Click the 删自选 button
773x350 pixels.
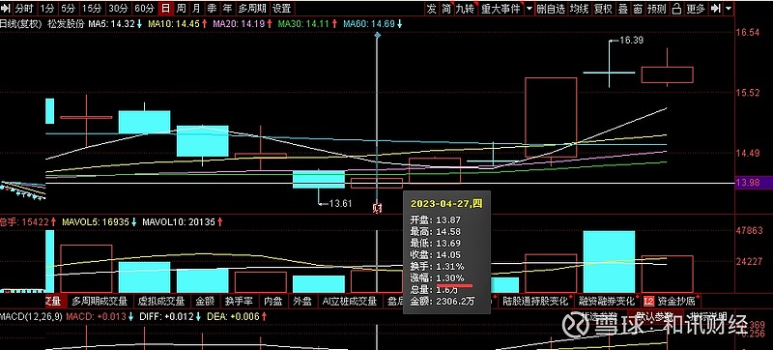coord(551,9)
